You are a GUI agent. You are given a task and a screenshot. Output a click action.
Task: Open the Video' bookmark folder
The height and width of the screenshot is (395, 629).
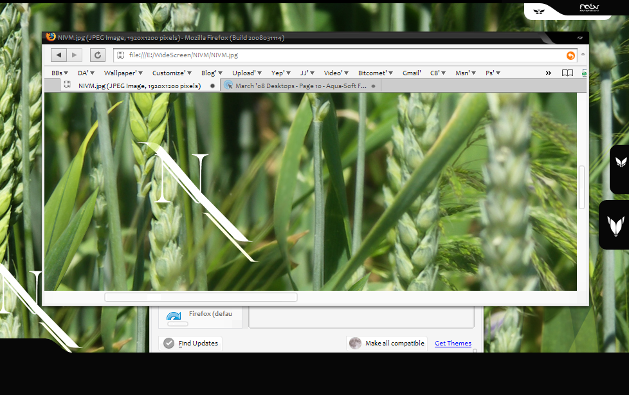336,73
